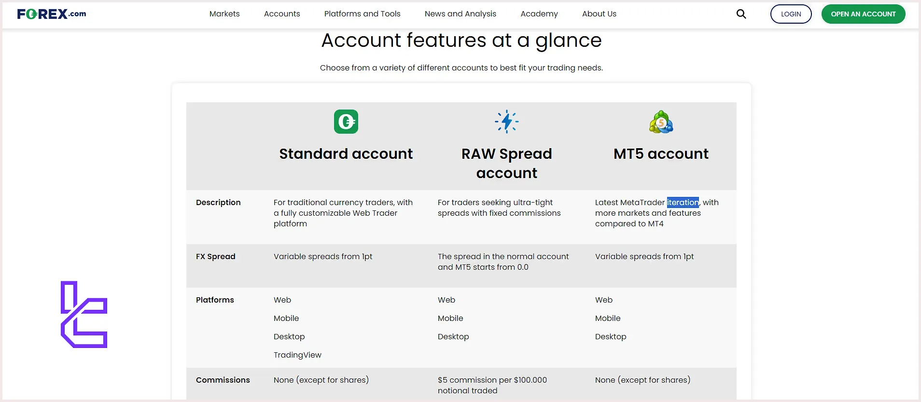The height and width of the screenshot is (402, 921).
Task: Click Desktop under RAW Spread platforms
Action: coord(453,337)
